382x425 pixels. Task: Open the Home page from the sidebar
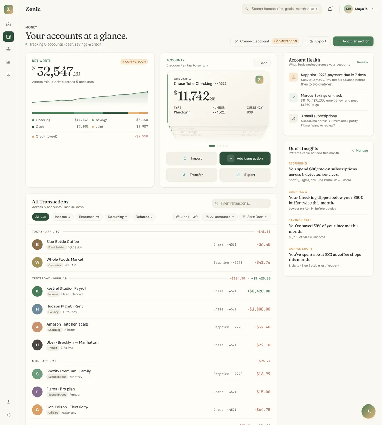(8, 24)
